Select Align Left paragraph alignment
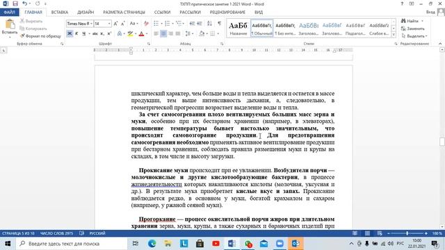Screen dimensions: 445x250 click(x=156, y=34)
